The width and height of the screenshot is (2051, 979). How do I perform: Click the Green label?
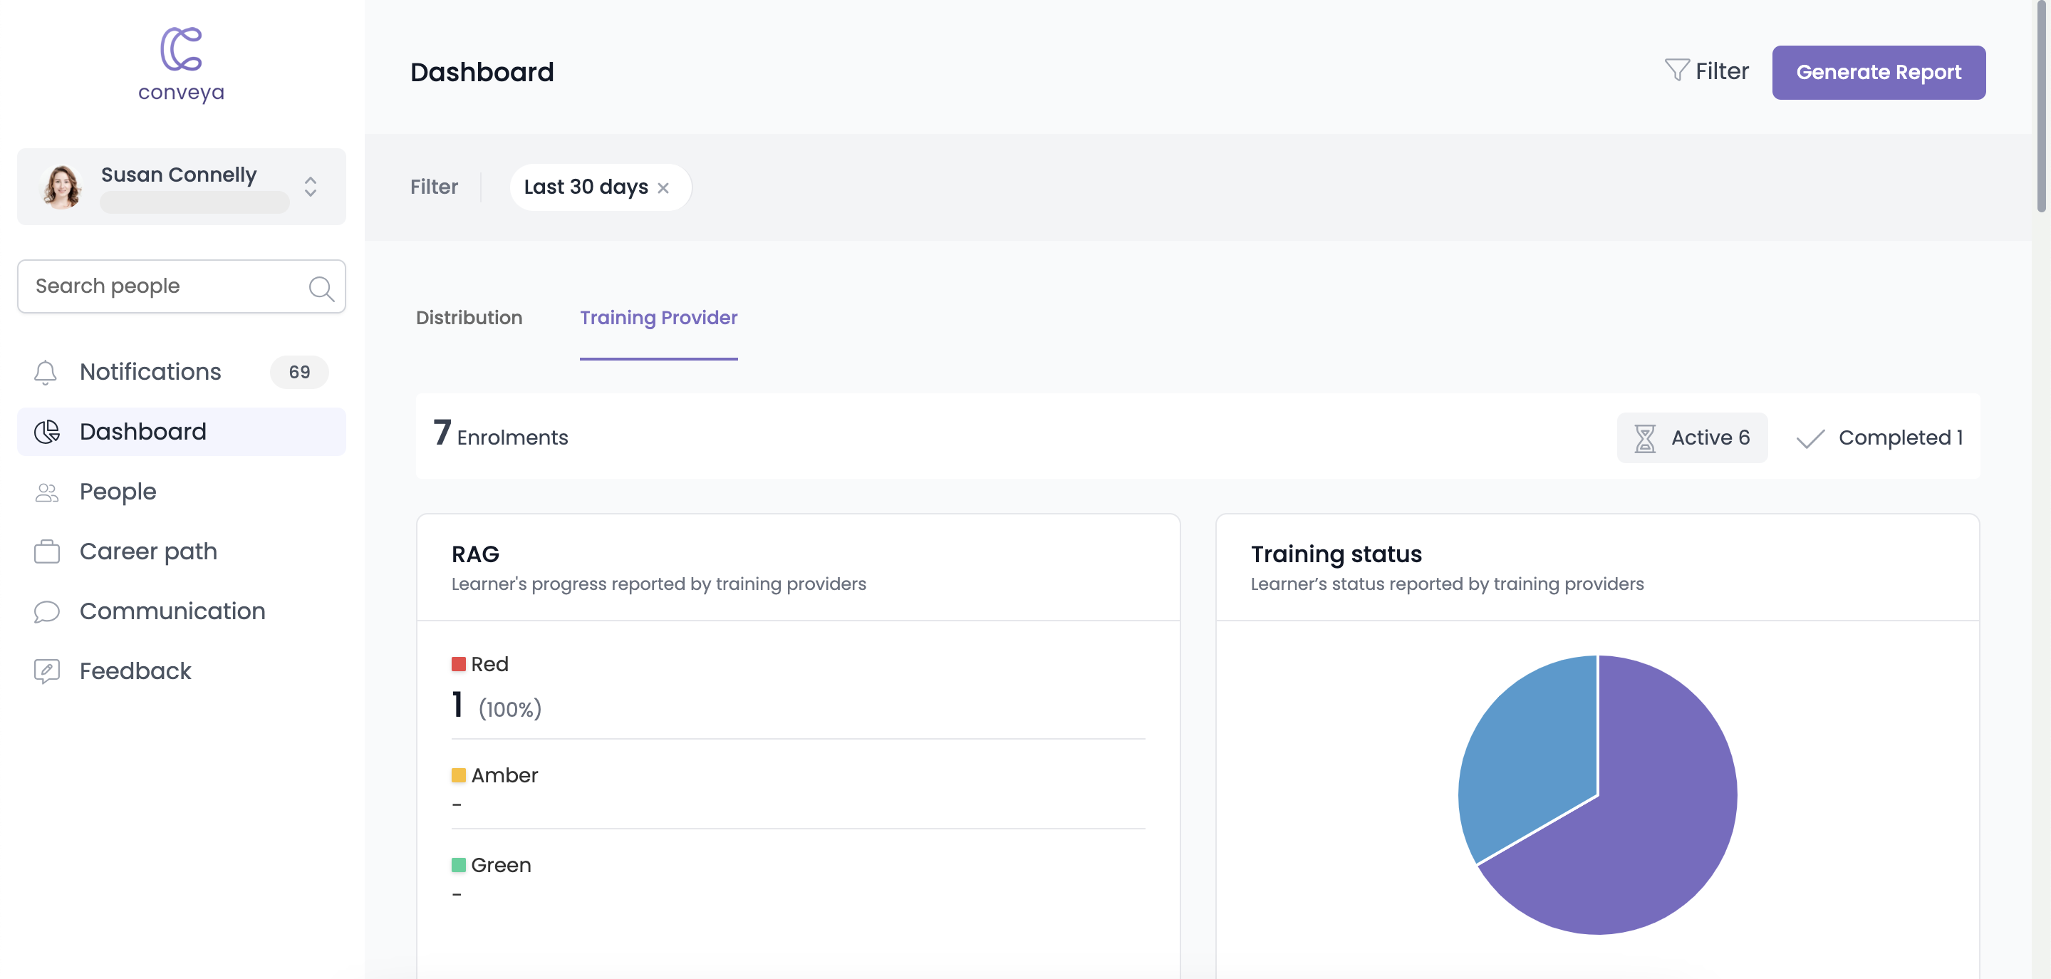[501, 865]
